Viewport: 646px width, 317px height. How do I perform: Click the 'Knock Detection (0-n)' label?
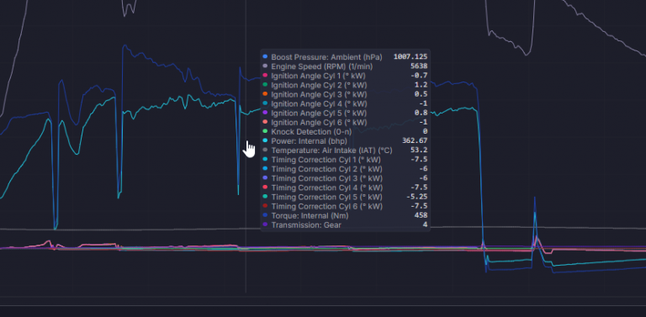[311, 132]
